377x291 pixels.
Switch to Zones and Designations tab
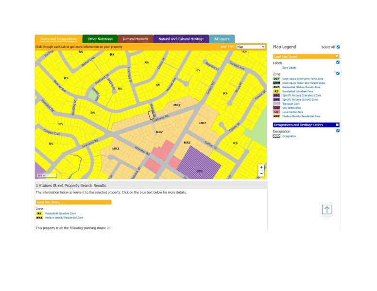[x=58, y=39]
